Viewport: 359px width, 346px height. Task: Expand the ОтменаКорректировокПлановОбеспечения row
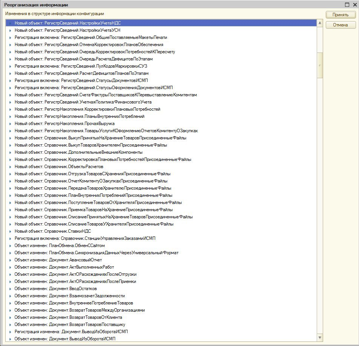[x=10, y=45]
